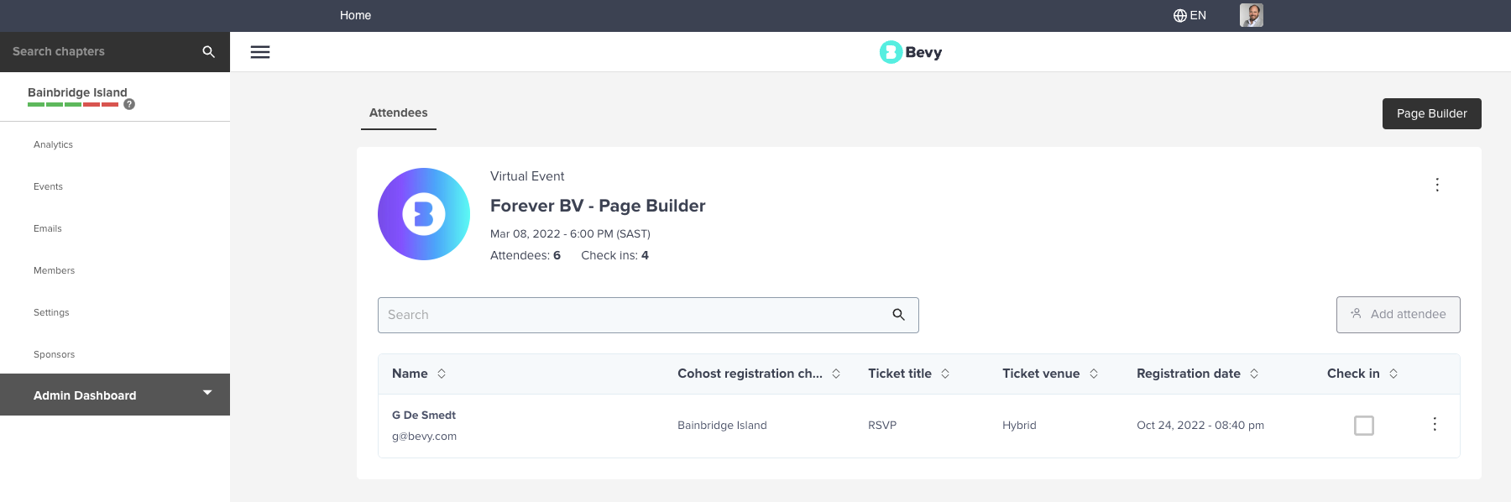The width and height of the screenshot is (1511, 502).
Task: Click the Check ins: 4 count
Action: click(614, 255)
